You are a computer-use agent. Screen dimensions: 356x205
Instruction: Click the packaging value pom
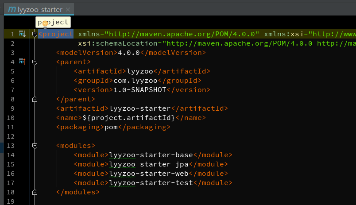click(x=111, y=127)
